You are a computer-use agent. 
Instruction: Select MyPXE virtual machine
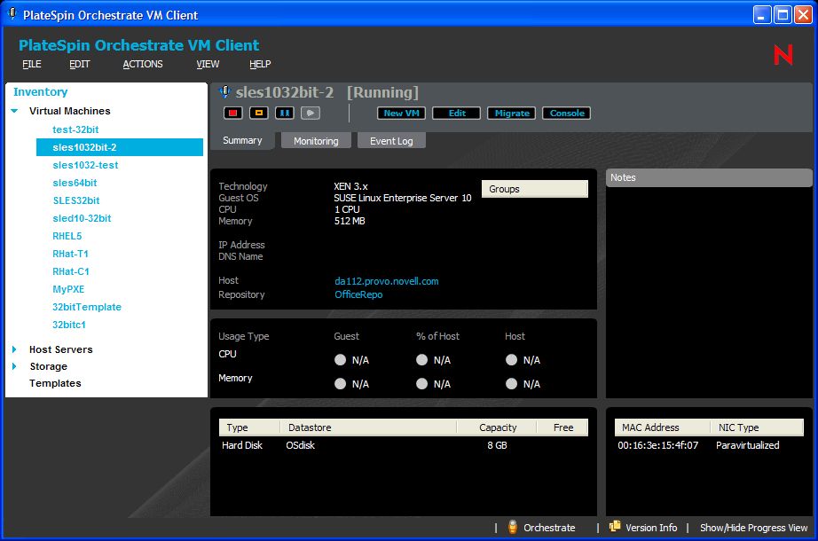point(68,289)
